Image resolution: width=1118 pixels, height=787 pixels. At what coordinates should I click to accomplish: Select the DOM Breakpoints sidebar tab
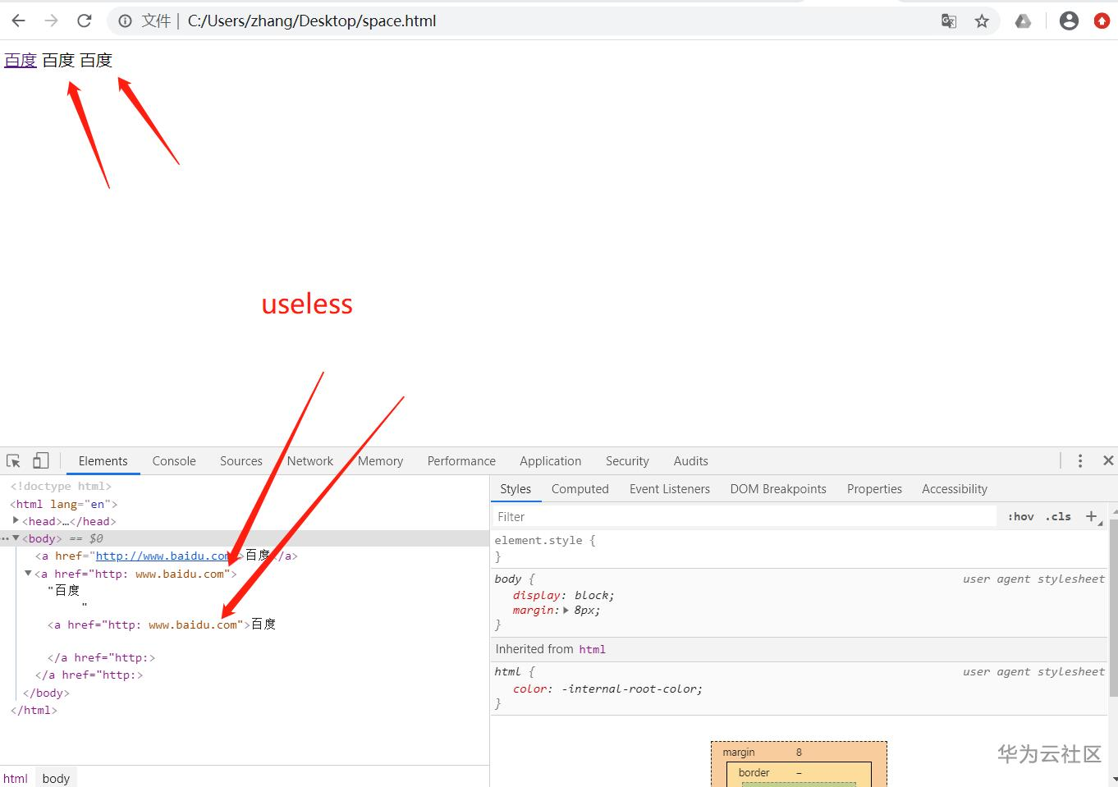tap(778, 489)
